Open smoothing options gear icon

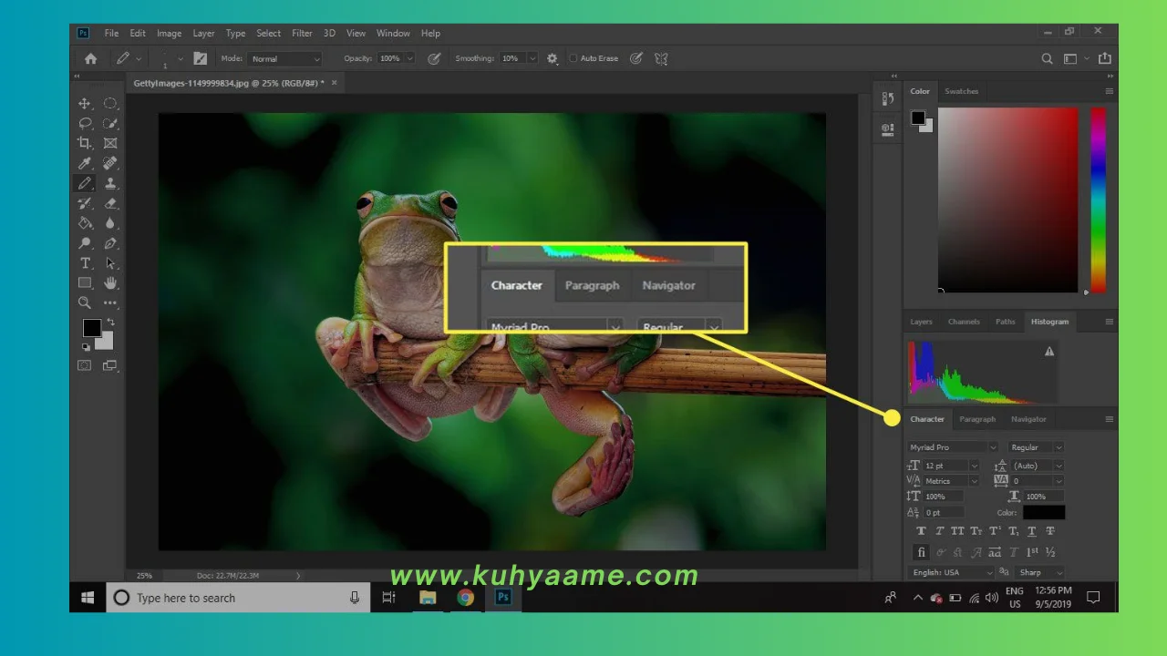click(552, 58)
